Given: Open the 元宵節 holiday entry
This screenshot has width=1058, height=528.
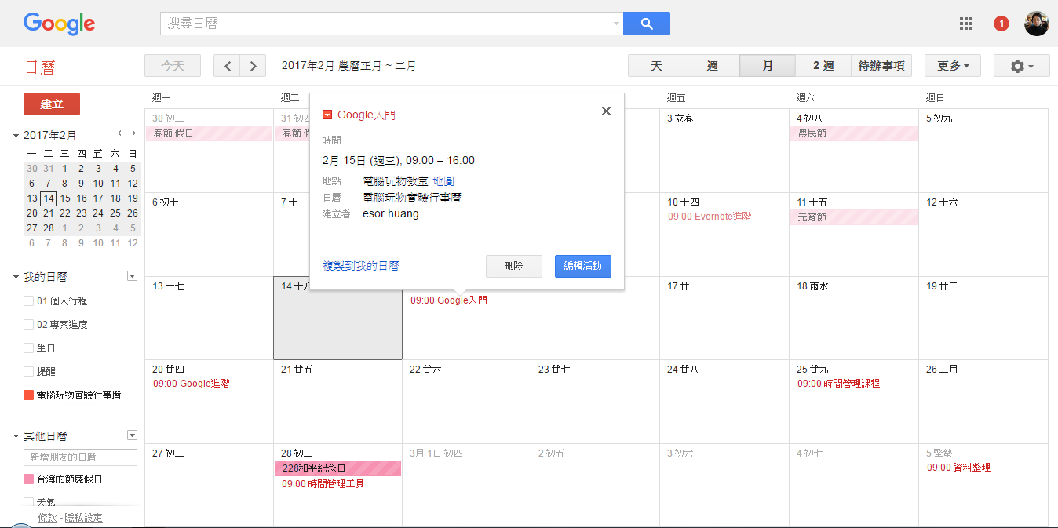Looking at the screenshot, I should coord(854,217).
